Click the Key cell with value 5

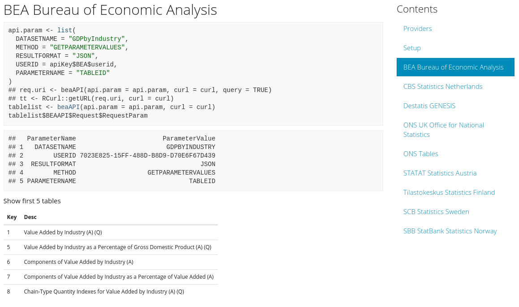(x=9, y=247)
